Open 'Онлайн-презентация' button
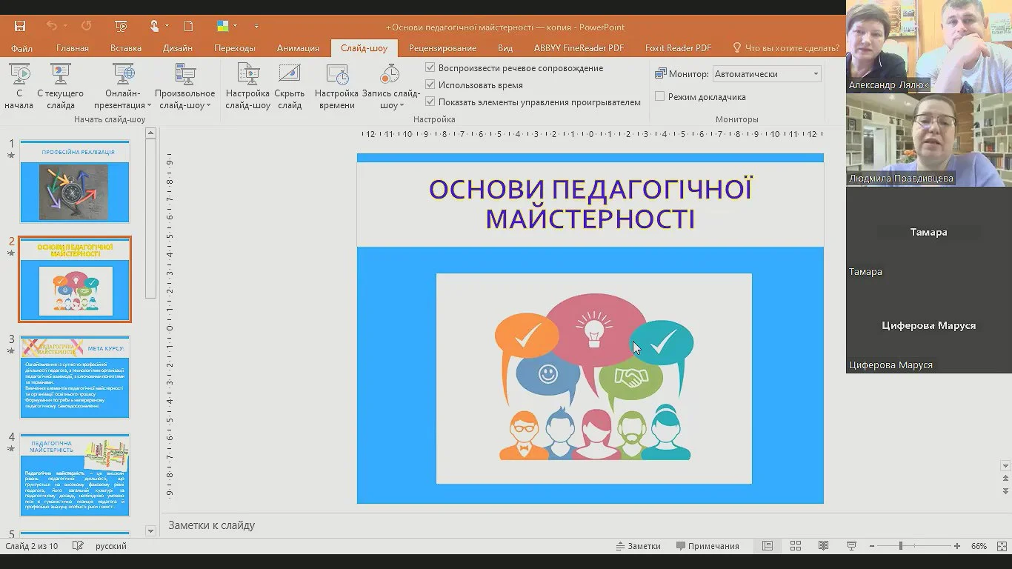1012x569 pixels. 123,86
